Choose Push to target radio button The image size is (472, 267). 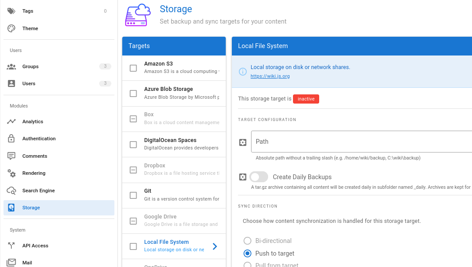tap(248, 253)
